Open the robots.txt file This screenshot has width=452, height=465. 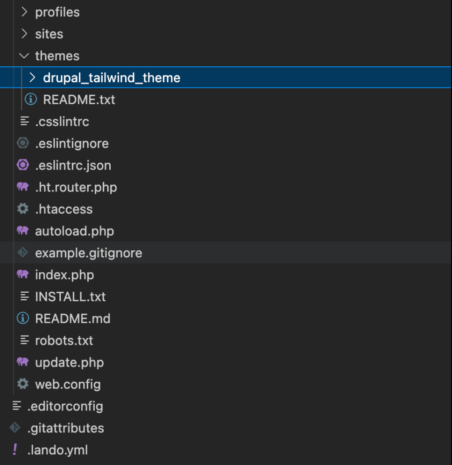pos(64,340)
